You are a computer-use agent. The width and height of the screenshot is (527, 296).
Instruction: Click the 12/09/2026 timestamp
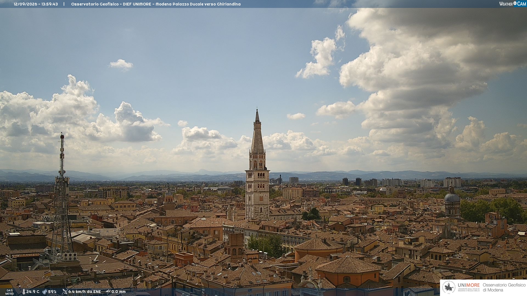25,4
